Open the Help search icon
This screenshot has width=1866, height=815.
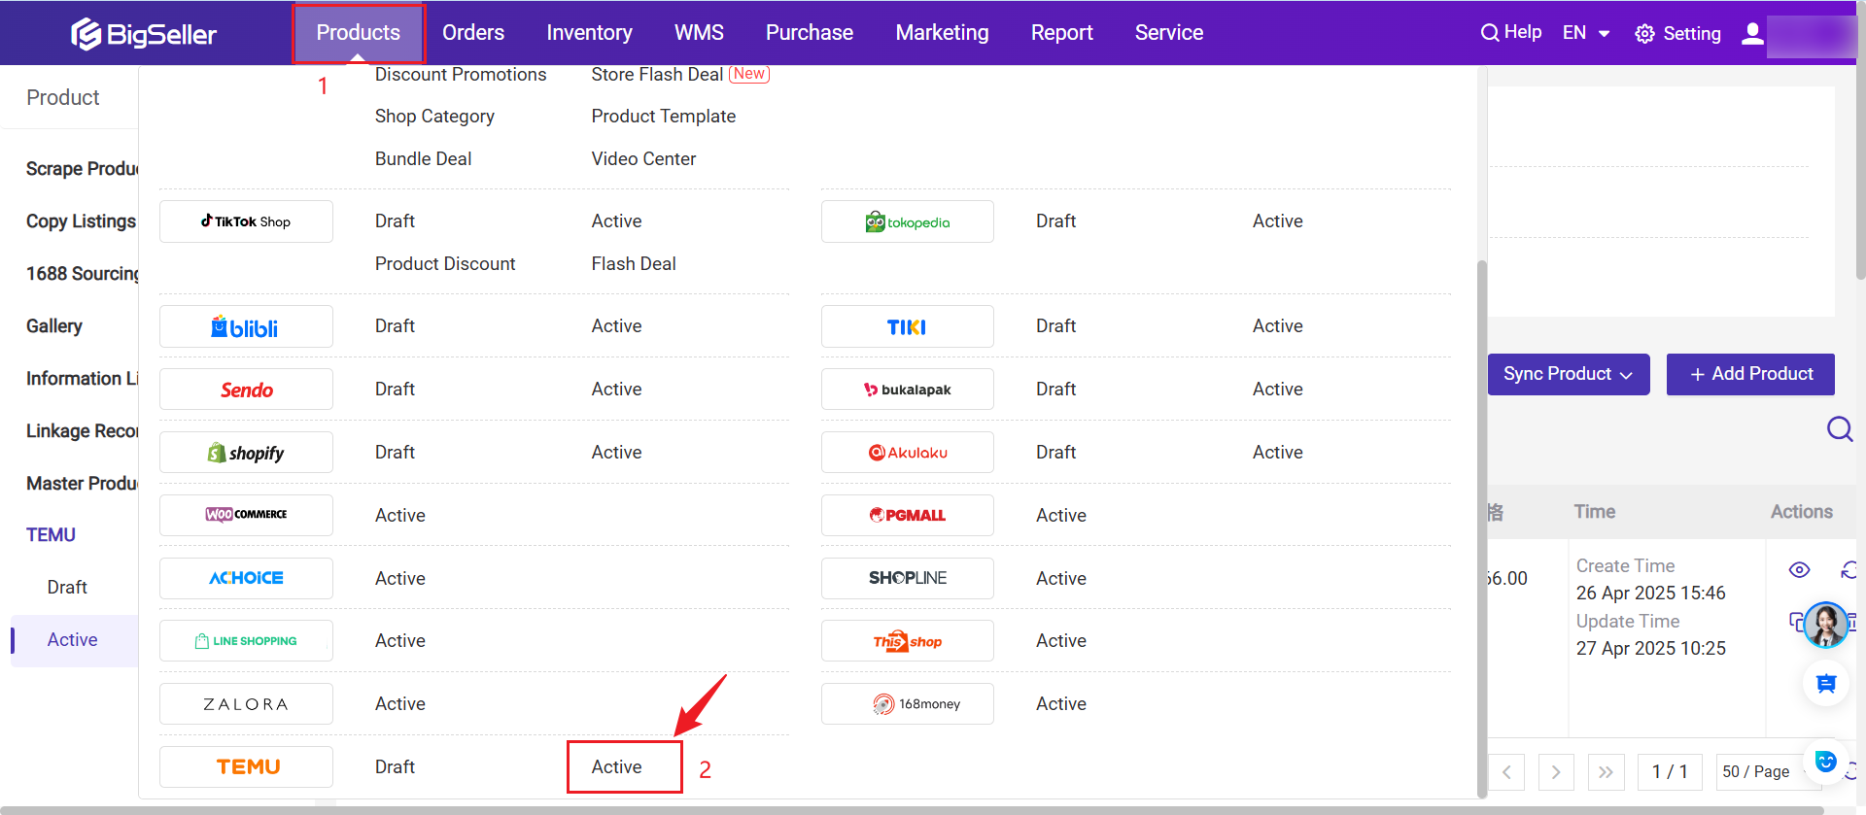1489,33
